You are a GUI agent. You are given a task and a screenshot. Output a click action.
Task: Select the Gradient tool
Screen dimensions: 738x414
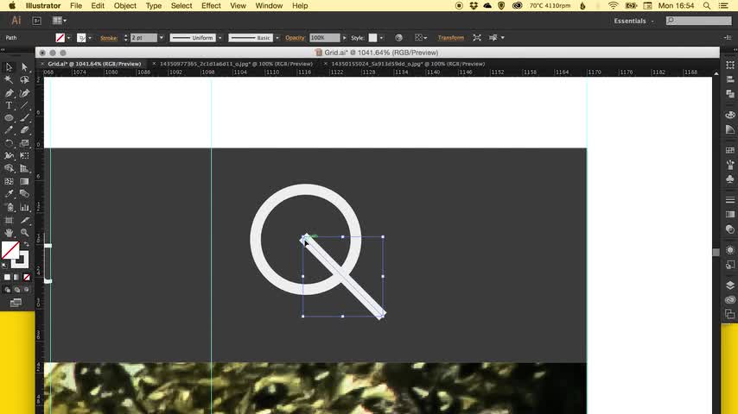point(24,181)
